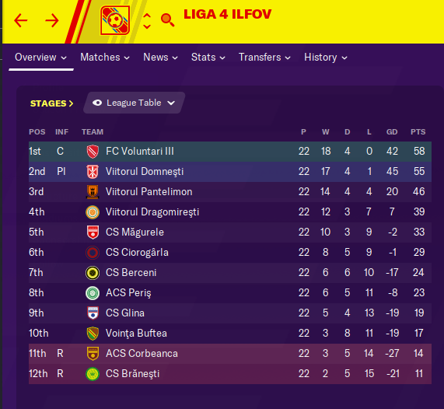
Task: Click the CS Brănești club badge
Action: [93, 374]
